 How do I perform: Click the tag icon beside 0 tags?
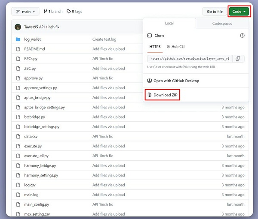click(x=69, y=12)
